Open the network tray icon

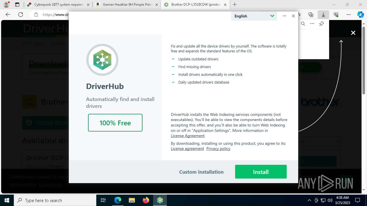pos(323,200)
